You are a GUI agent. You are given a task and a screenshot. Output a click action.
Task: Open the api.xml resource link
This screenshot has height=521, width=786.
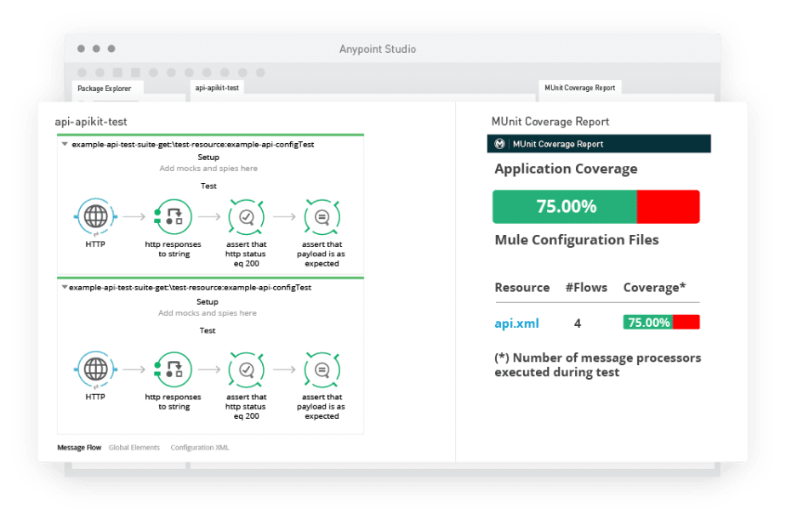(517, 323)
